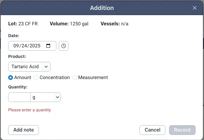
Task: Click the clock icon to set time
Action: coord(64,46)
